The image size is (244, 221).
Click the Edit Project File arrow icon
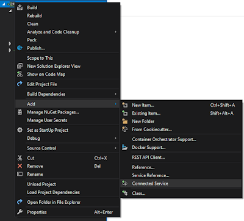[x=20, y=84]
